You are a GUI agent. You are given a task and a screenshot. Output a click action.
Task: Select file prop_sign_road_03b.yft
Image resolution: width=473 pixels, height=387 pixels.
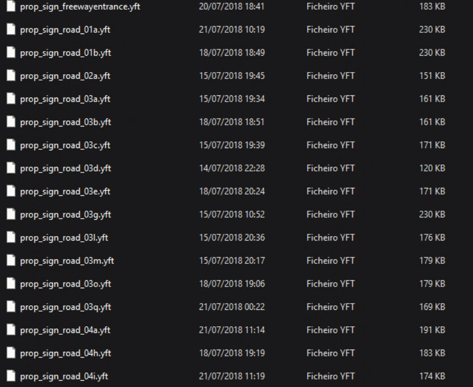click(65, 122)
